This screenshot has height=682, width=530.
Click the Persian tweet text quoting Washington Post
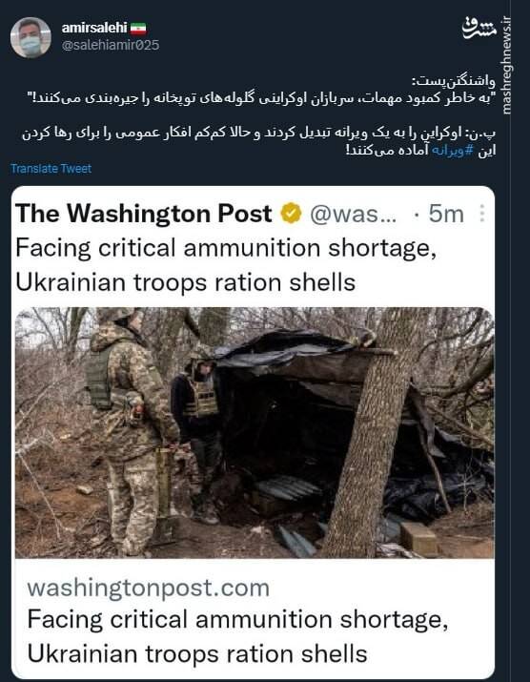pyautogui.click(x=261, y=91)
